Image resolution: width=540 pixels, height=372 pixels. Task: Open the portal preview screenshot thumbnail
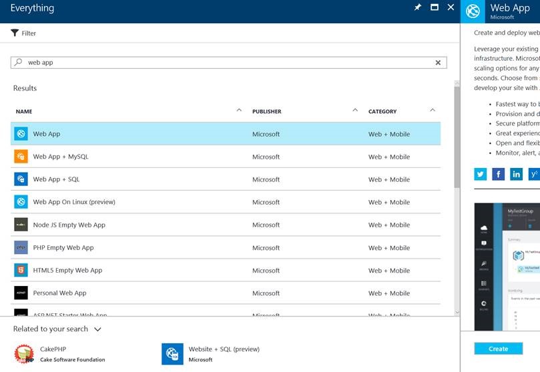(507, 267)
